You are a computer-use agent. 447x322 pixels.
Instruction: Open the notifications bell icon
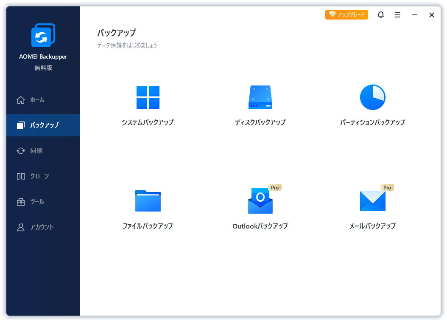(x=381, y=15)
